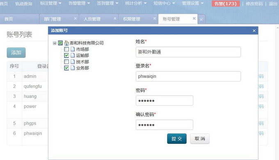Click the power login name cell
This screenshot has width=279, height=160.
[x=30, y=107]
